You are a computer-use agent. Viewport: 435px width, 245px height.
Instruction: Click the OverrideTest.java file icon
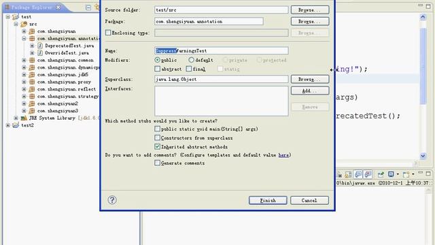tap(40, 53)
